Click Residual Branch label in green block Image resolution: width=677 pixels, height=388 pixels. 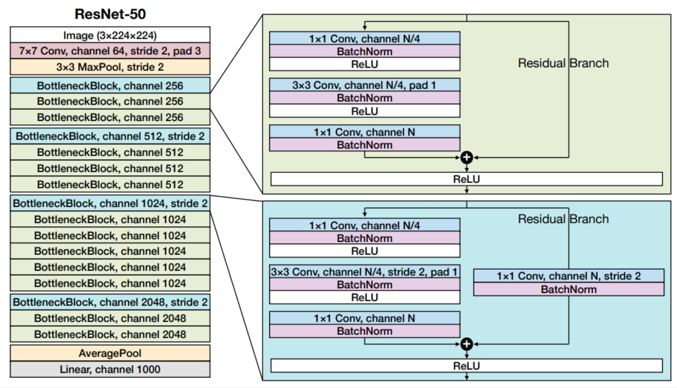(x=563, y=63)
